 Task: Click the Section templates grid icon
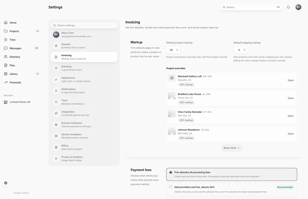point(56,136)
